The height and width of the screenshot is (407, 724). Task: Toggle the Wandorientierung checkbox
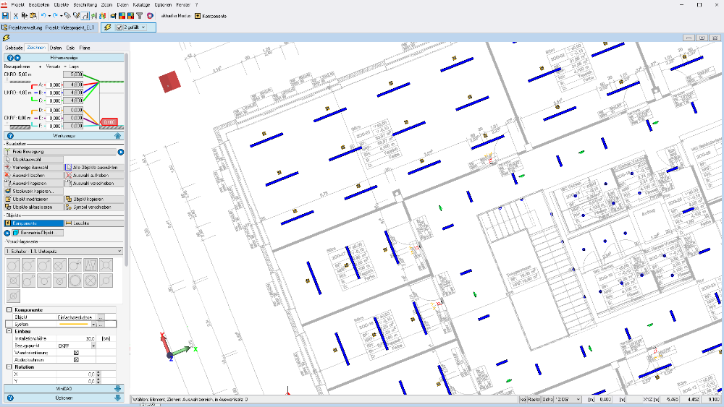[x=77, y=352]
